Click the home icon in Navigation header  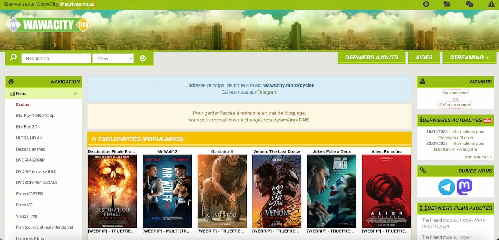11,82
